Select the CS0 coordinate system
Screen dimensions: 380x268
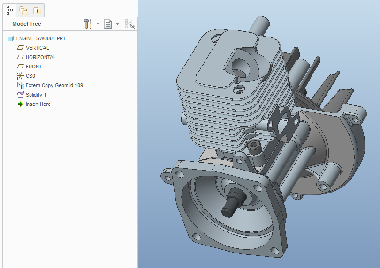(x=30, y=76)
